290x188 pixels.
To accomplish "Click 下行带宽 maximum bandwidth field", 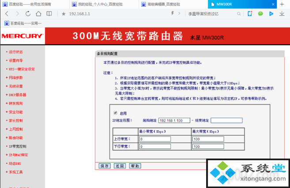I will pos(208,147).
